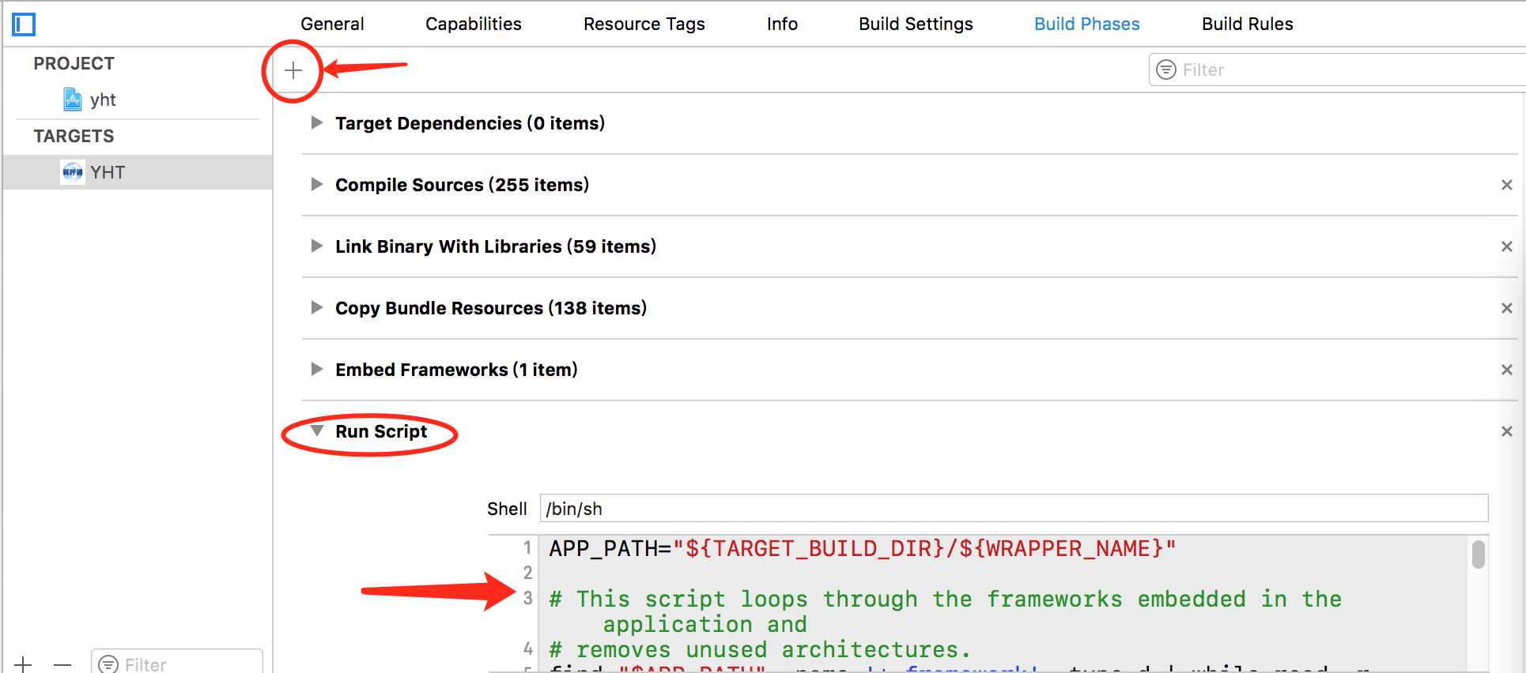Go to Build Settings tab

coord(916,24)
